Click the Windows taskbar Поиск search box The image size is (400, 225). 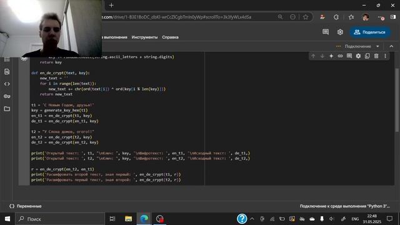pos(60,219)
